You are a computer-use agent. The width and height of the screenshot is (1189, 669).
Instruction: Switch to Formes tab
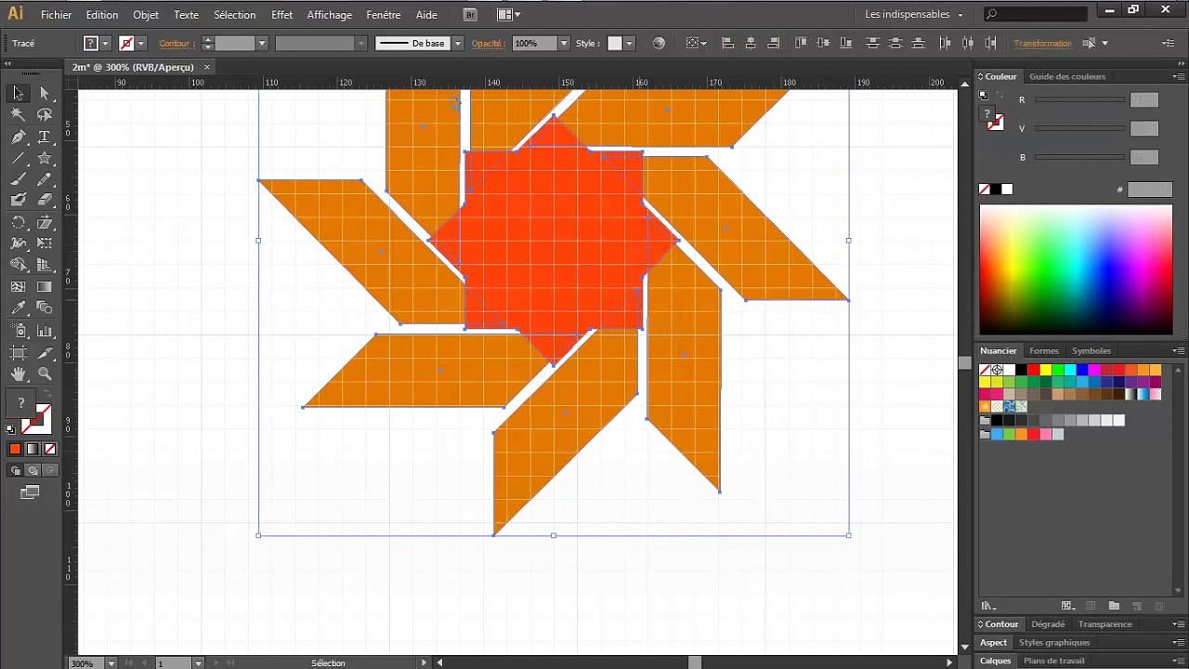[x=1044, y=350]
